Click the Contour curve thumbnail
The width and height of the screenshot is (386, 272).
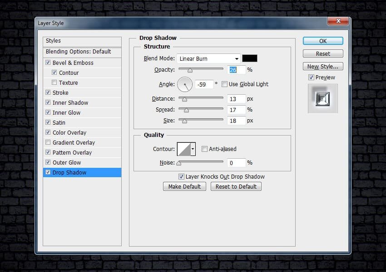(183, 149)
